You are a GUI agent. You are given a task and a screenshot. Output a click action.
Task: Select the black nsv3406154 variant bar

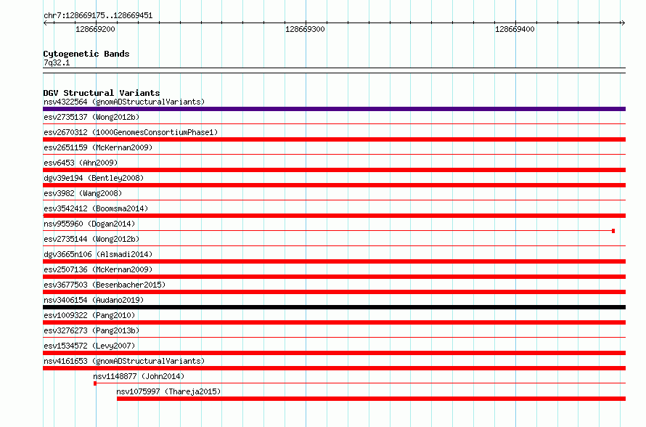[334, 307]
